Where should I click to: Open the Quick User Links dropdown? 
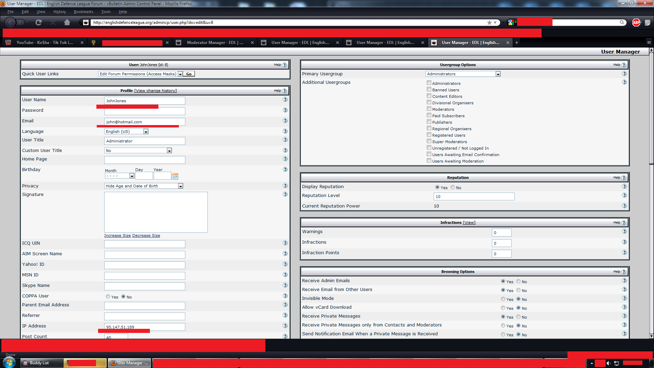coord(180,74)
